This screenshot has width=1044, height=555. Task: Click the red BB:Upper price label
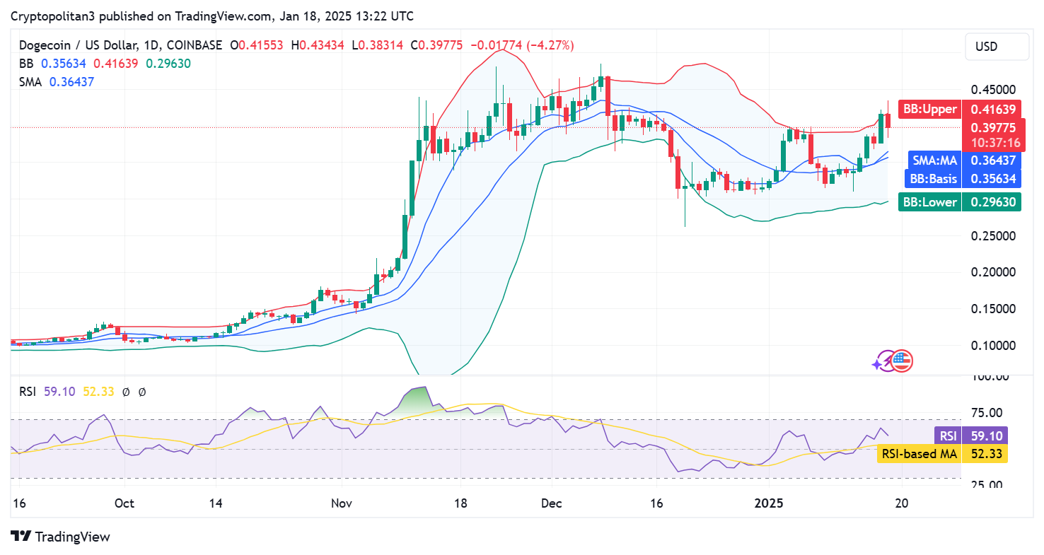[x=929, y=110]
